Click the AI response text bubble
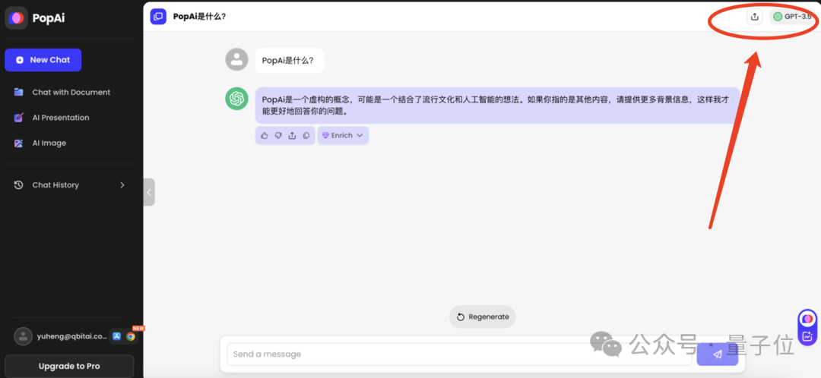This screenshot has height=378, width=821. 497,105
